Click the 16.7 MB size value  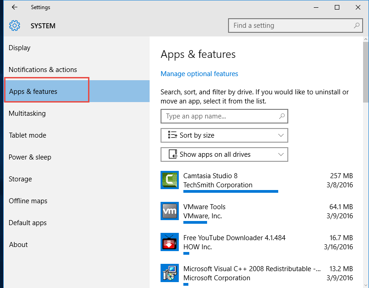341,238
